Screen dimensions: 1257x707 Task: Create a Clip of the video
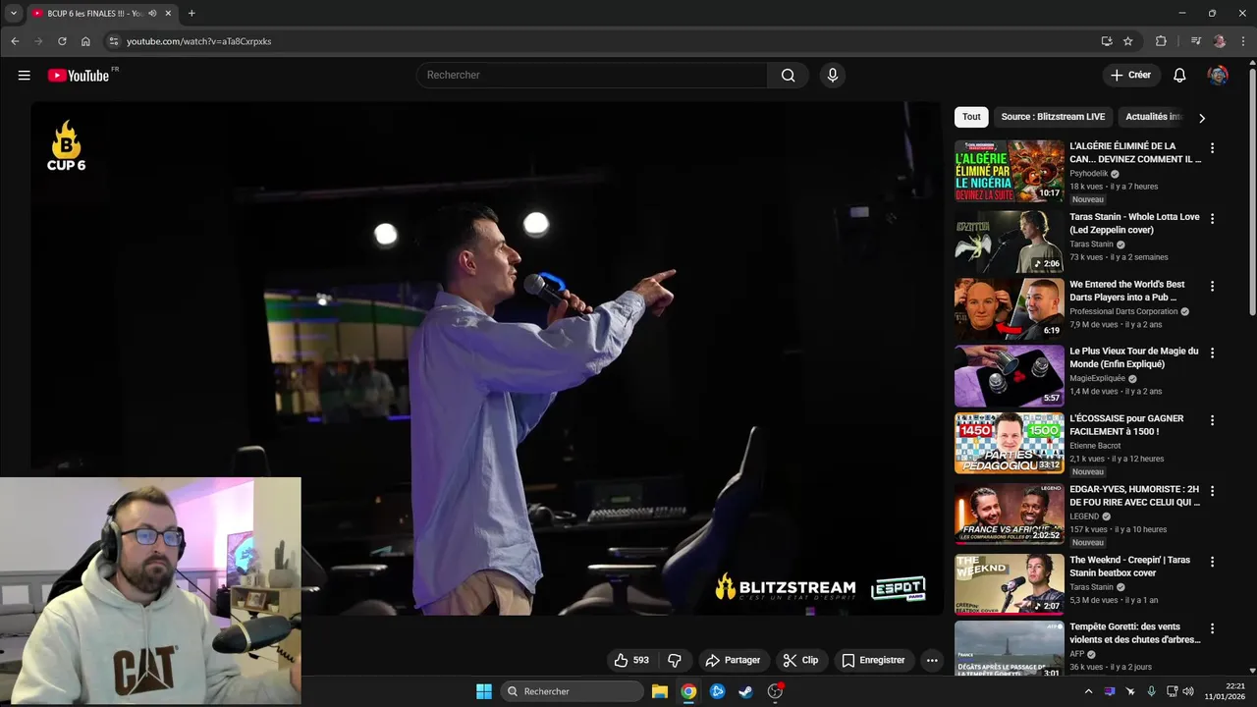point(800,660)
